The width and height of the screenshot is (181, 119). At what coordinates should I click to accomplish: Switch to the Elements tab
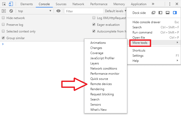coord(27,4)
